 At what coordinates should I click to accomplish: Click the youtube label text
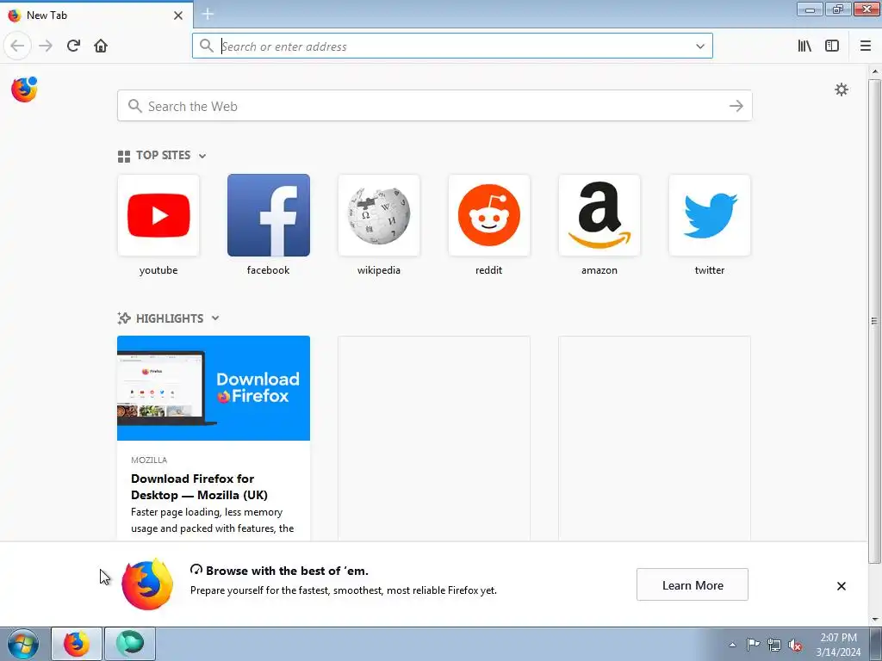tap(158, 270)
